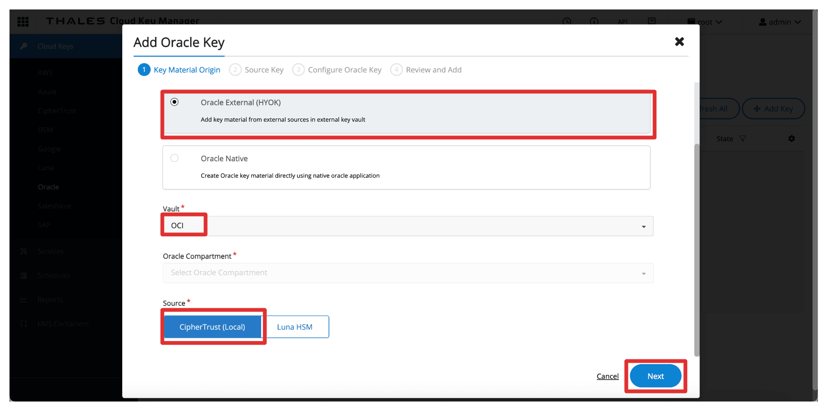The height and width of the screenshot is (411, 827).
Task: Select Luna in the sidebar
Action: (46, 168)
